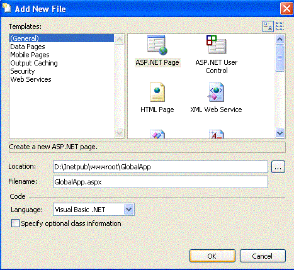Select the XML Web Service icon
294x270 pixels.
(216, 93)
